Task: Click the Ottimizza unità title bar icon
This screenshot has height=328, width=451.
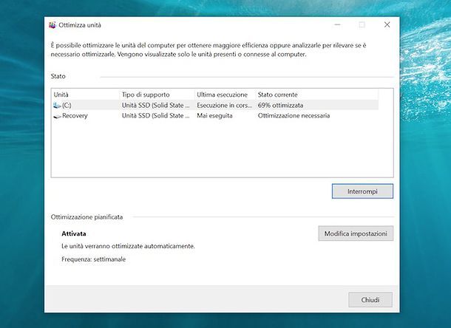Action: (52, 25)
